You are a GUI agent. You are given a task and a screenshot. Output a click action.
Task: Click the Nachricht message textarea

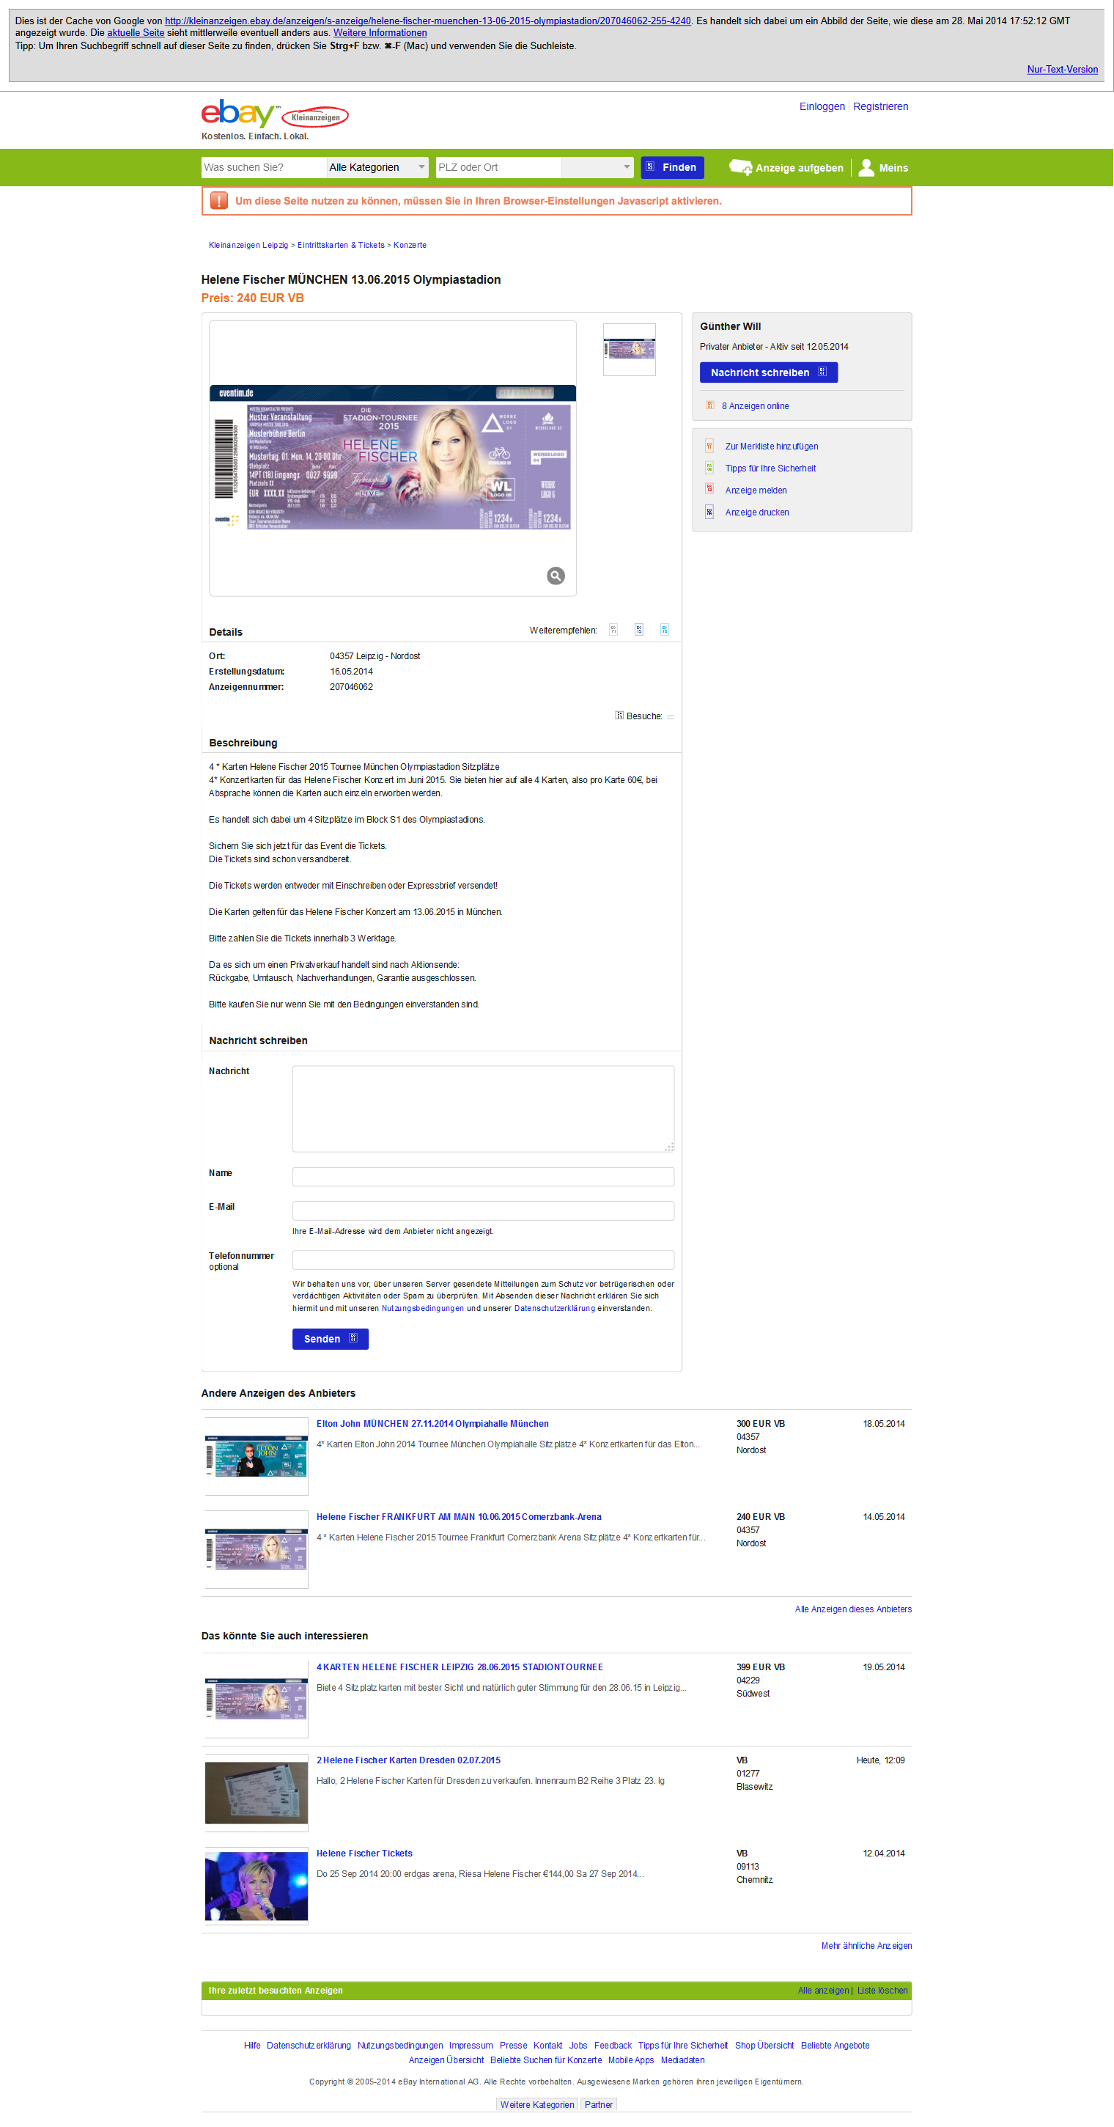click(483, 1109)
